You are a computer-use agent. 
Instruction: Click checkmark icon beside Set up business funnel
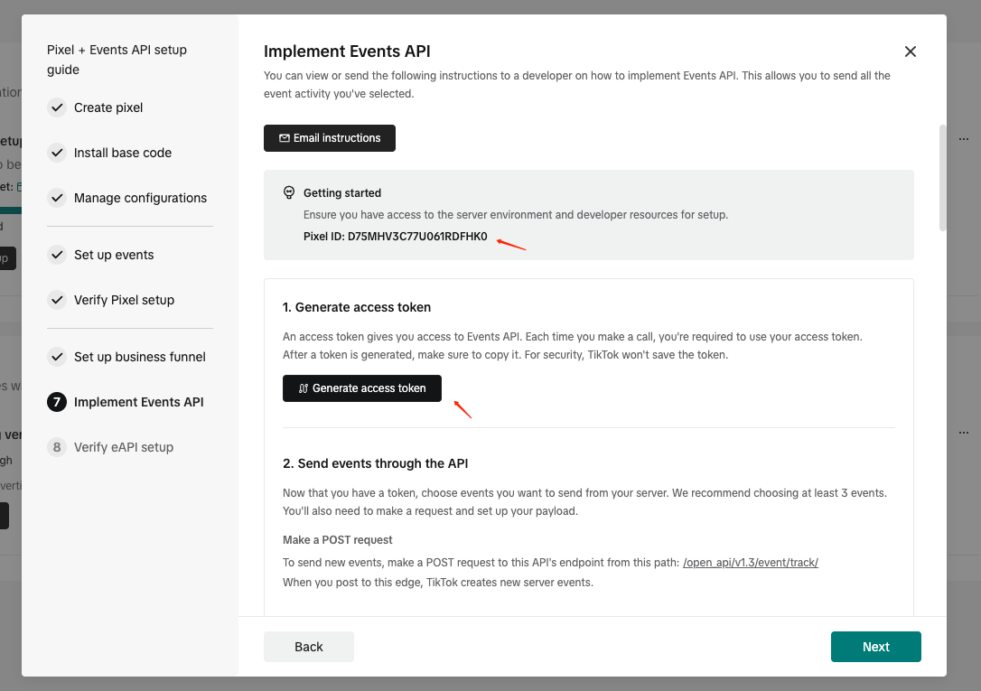pyautogui.click(x=57, y=357)
